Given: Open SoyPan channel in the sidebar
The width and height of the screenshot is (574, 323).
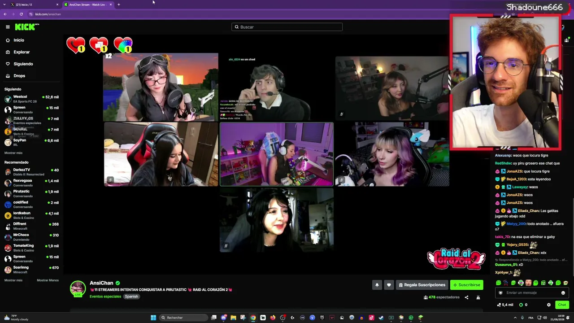Looking at the screenshot, I should 31,142.
